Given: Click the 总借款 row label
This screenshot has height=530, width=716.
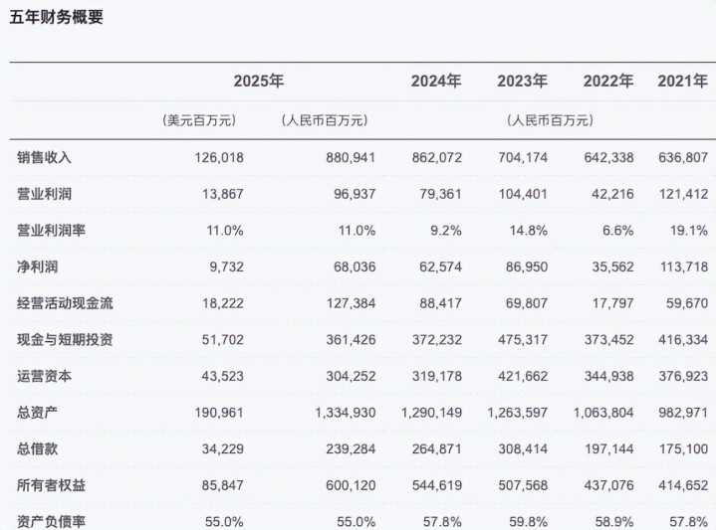Looking at the screenshot, I should pos(38,449).
